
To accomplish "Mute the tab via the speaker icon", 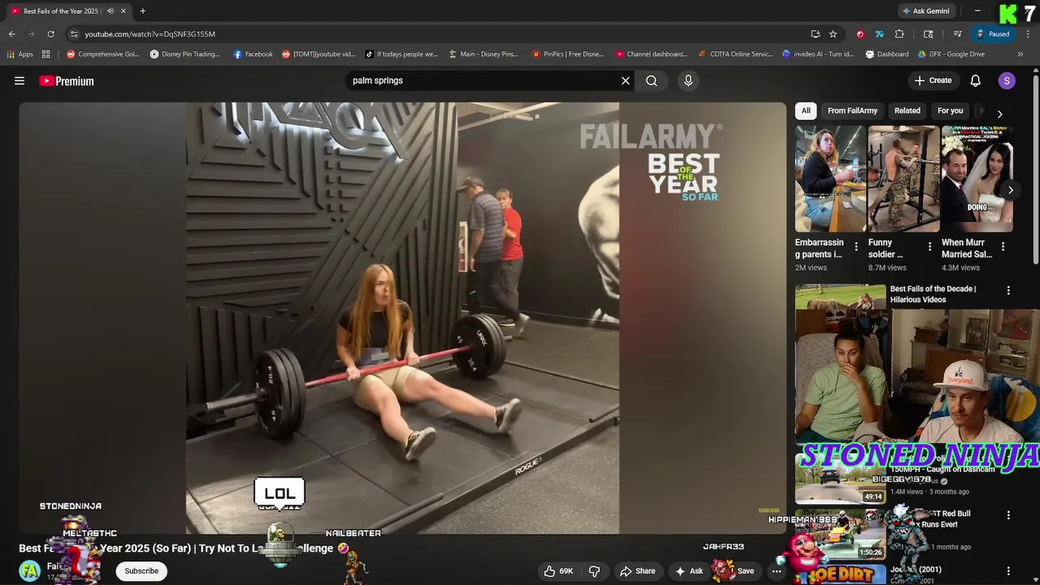I will [110, 11].
